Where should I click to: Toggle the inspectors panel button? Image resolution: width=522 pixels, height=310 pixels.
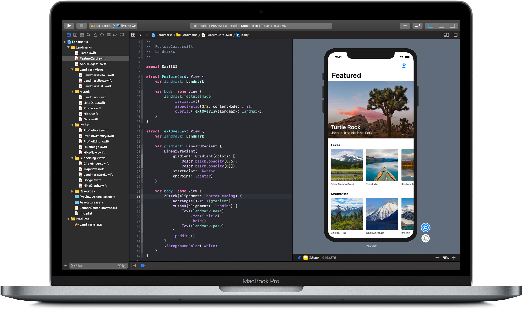[x=452, y=26]
